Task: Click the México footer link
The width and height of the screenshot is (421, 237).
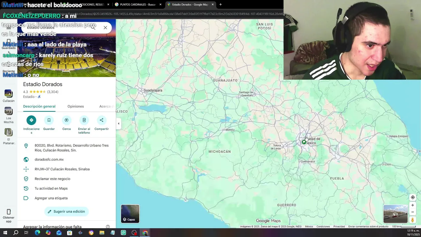Action: coord(309,227)
